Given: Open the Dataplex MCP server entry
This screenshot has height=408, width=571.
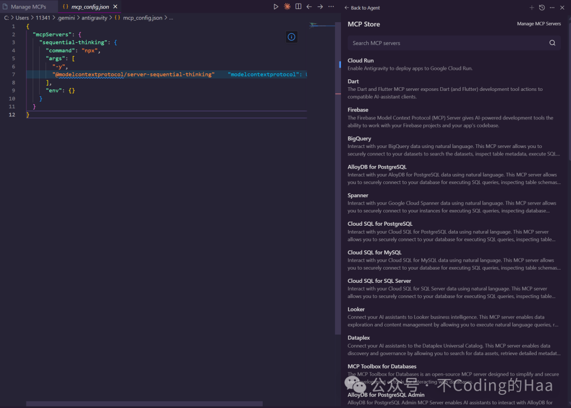Looking at the screenshot, I should click(454, 345).
